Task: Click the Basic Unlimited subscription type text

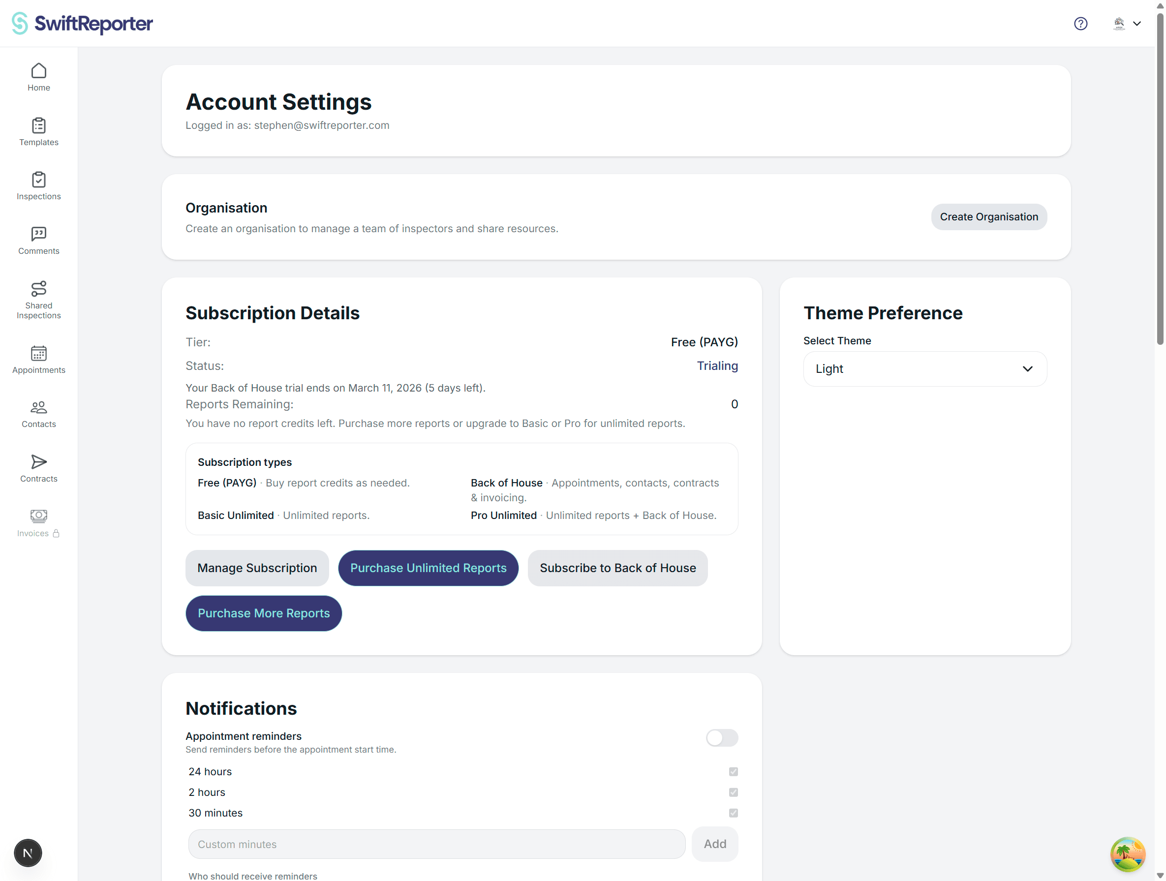Action: (236, 516)
